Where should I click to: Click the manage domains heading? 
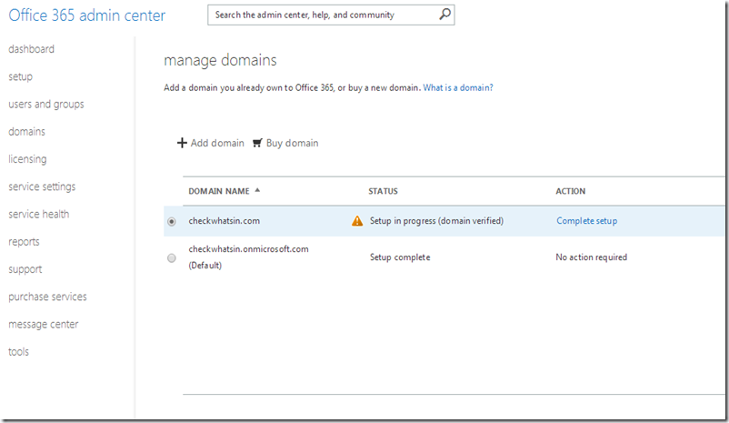click(220, 61)
